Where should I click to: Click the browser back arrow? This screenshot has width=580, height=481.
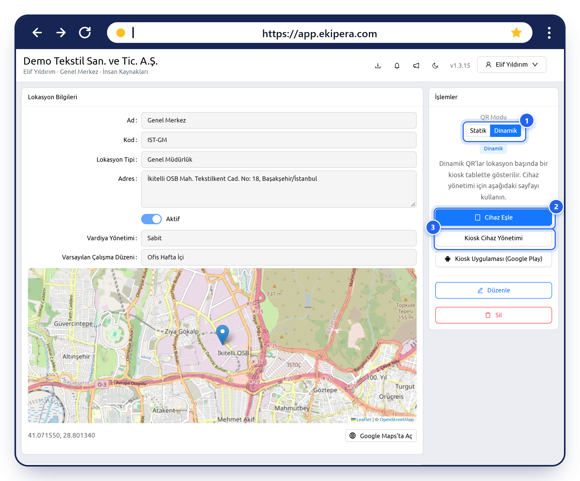pos(37,33)
